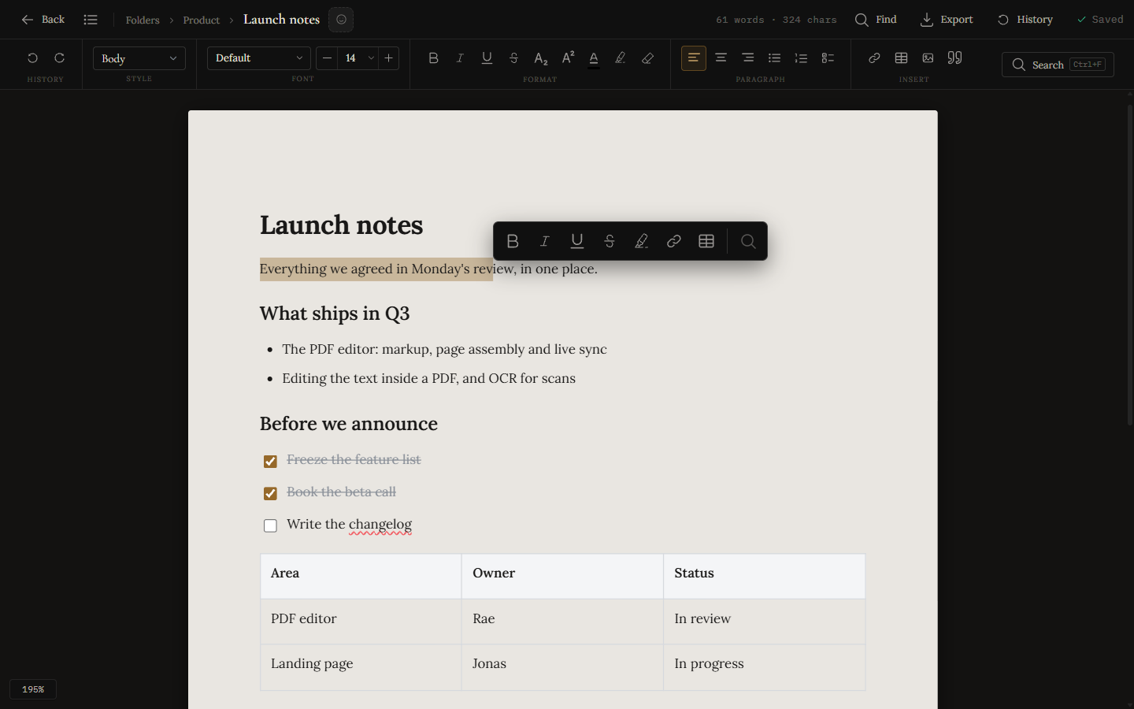Open the text color picker

(594, 58)
